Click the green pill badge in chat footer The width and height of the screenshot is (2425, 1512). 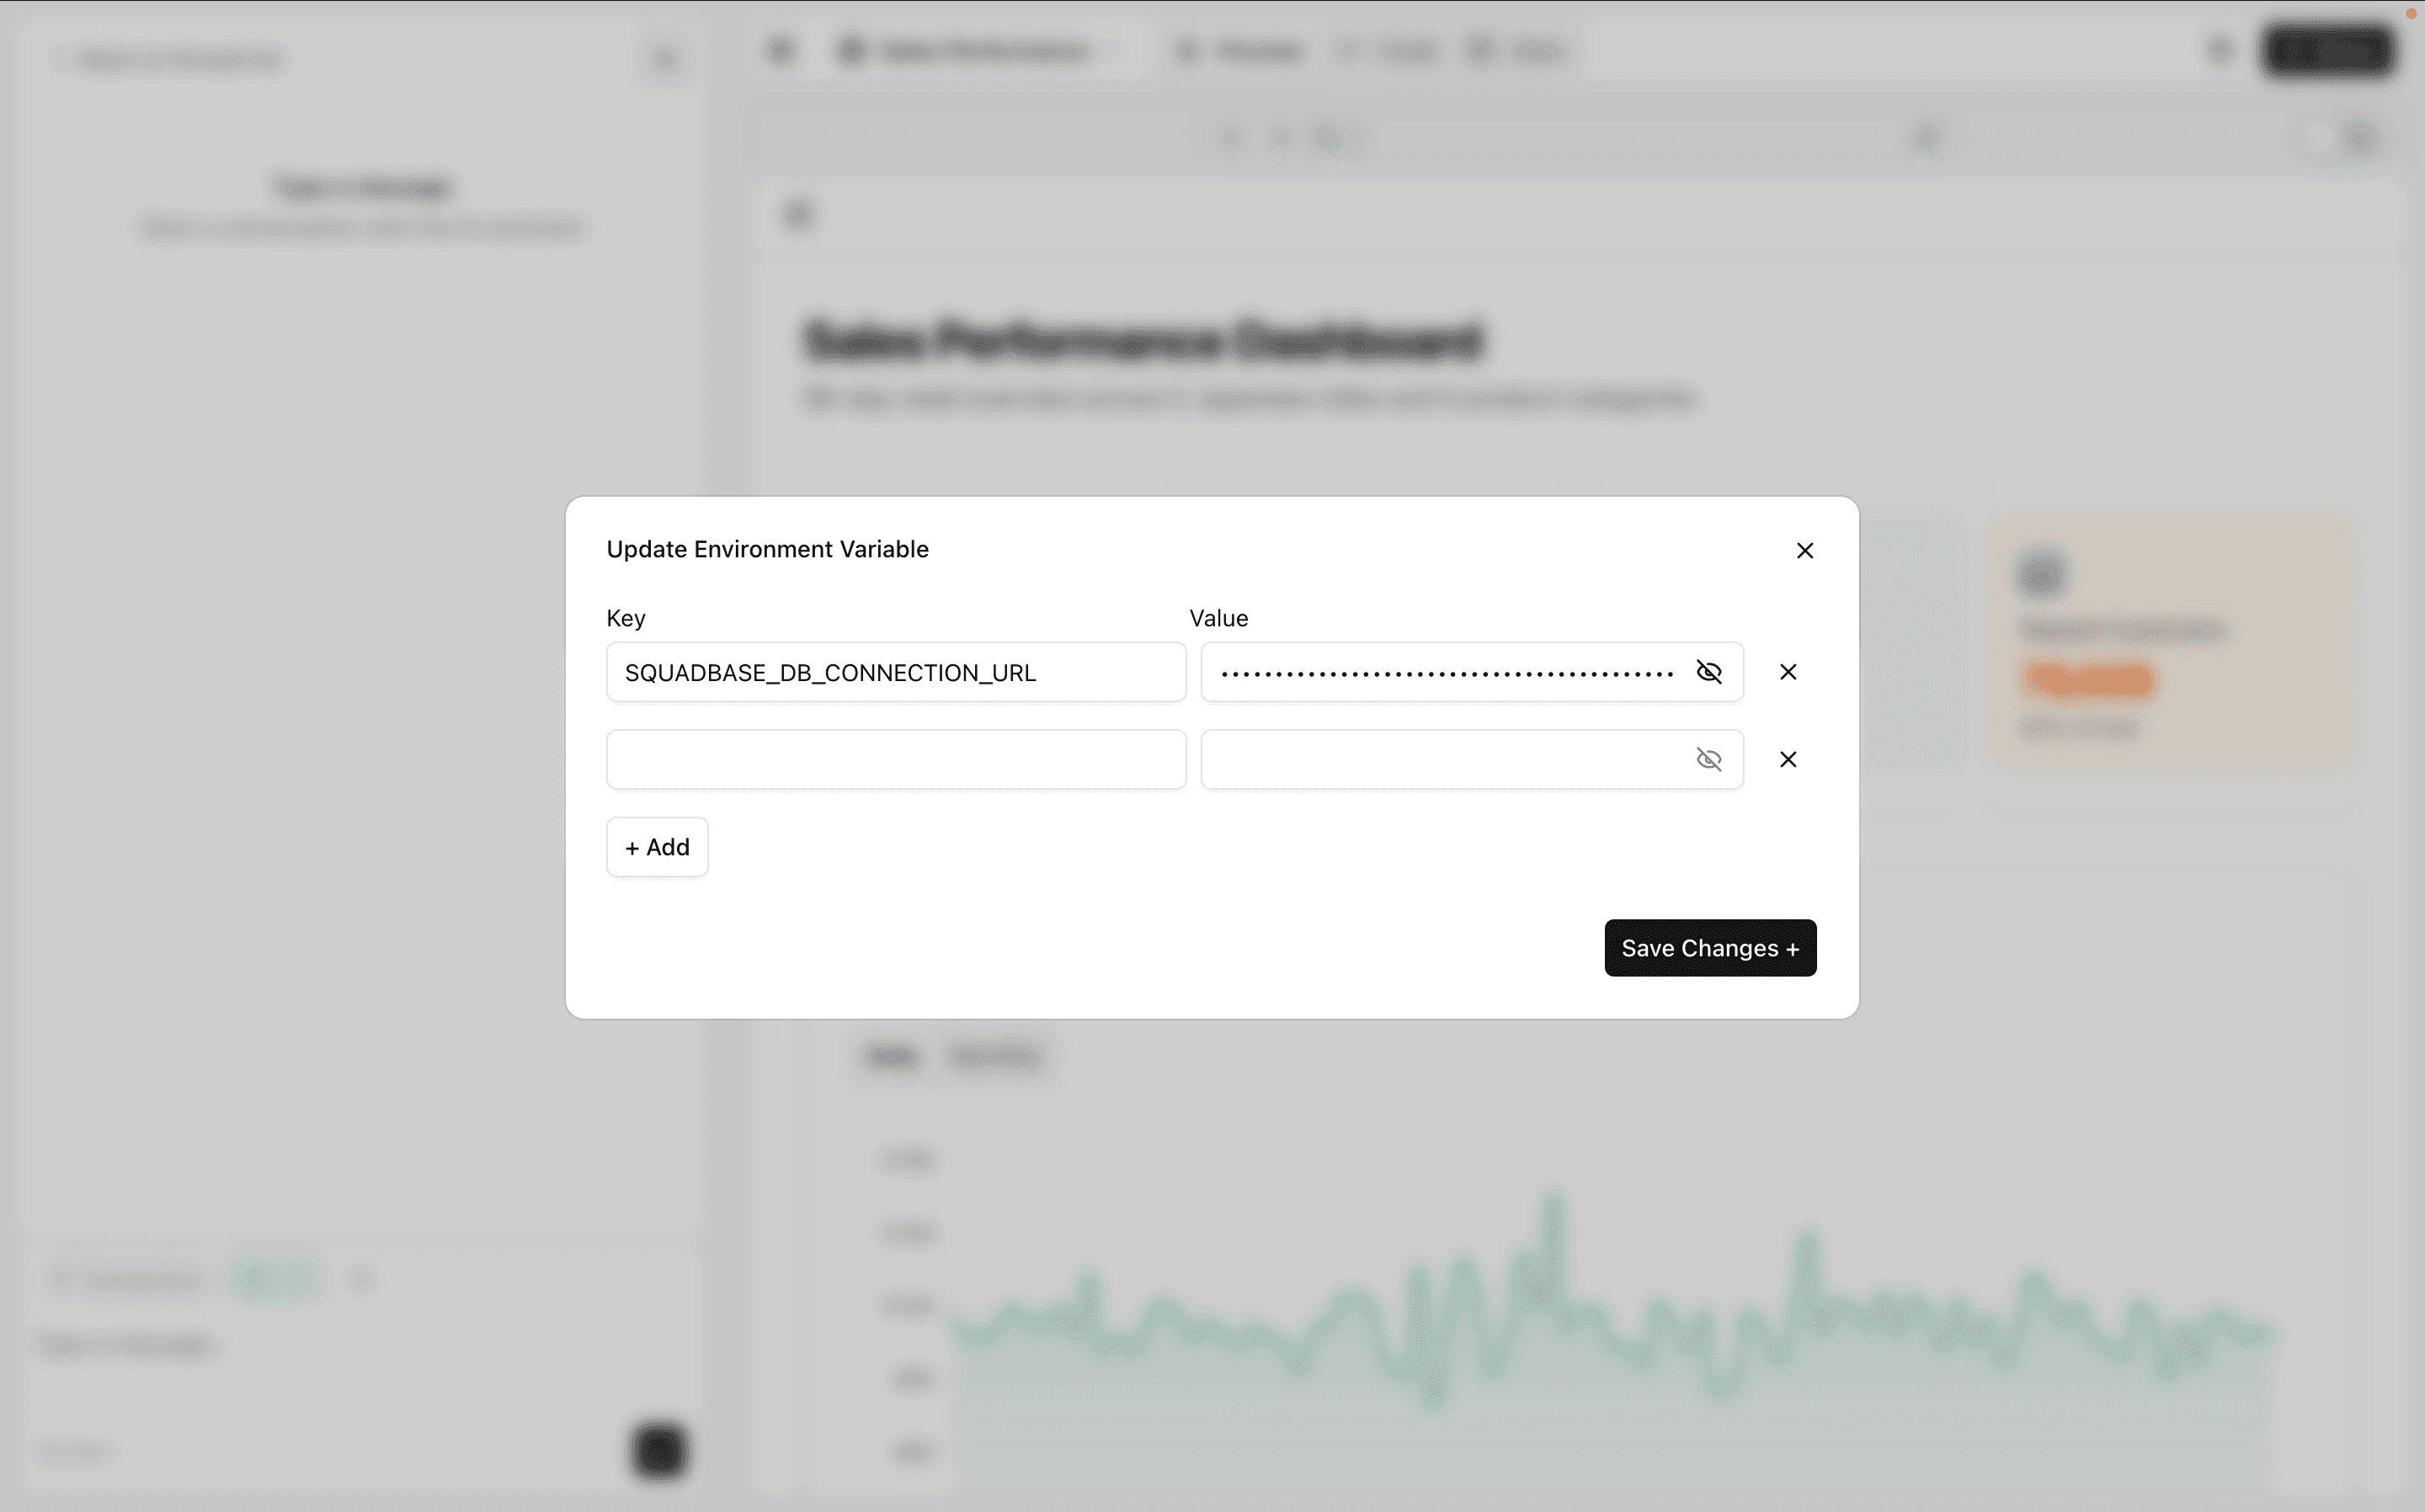tap(275, 1279)
